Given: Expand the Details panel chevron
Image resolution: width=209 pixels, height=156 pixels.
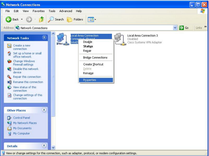Looking at the screenshot, I should (44, 146).
